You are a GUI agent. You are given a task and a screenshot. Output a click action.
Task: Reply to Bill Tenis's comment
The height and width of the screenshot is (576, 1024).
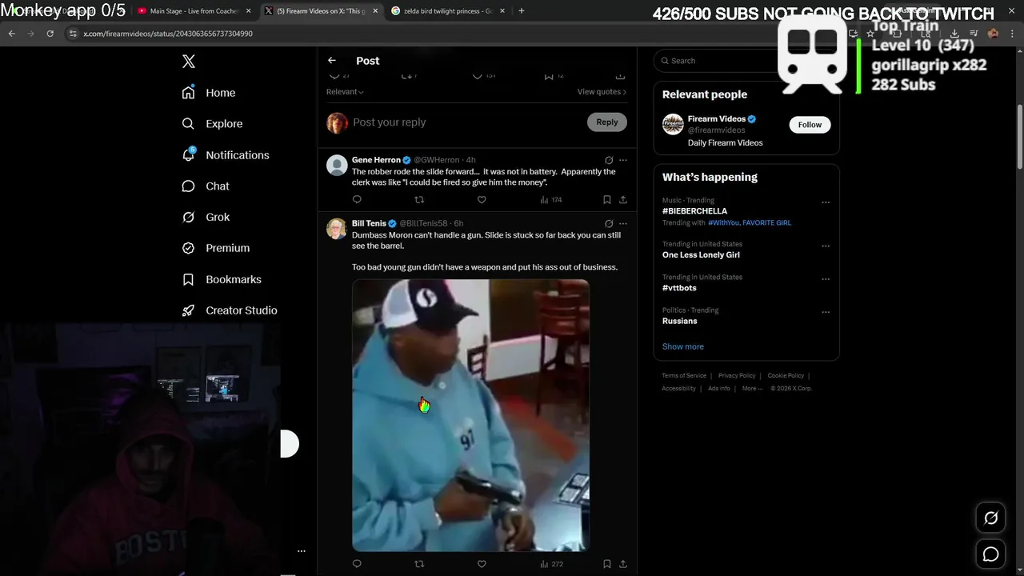click(x=357, y=564)
